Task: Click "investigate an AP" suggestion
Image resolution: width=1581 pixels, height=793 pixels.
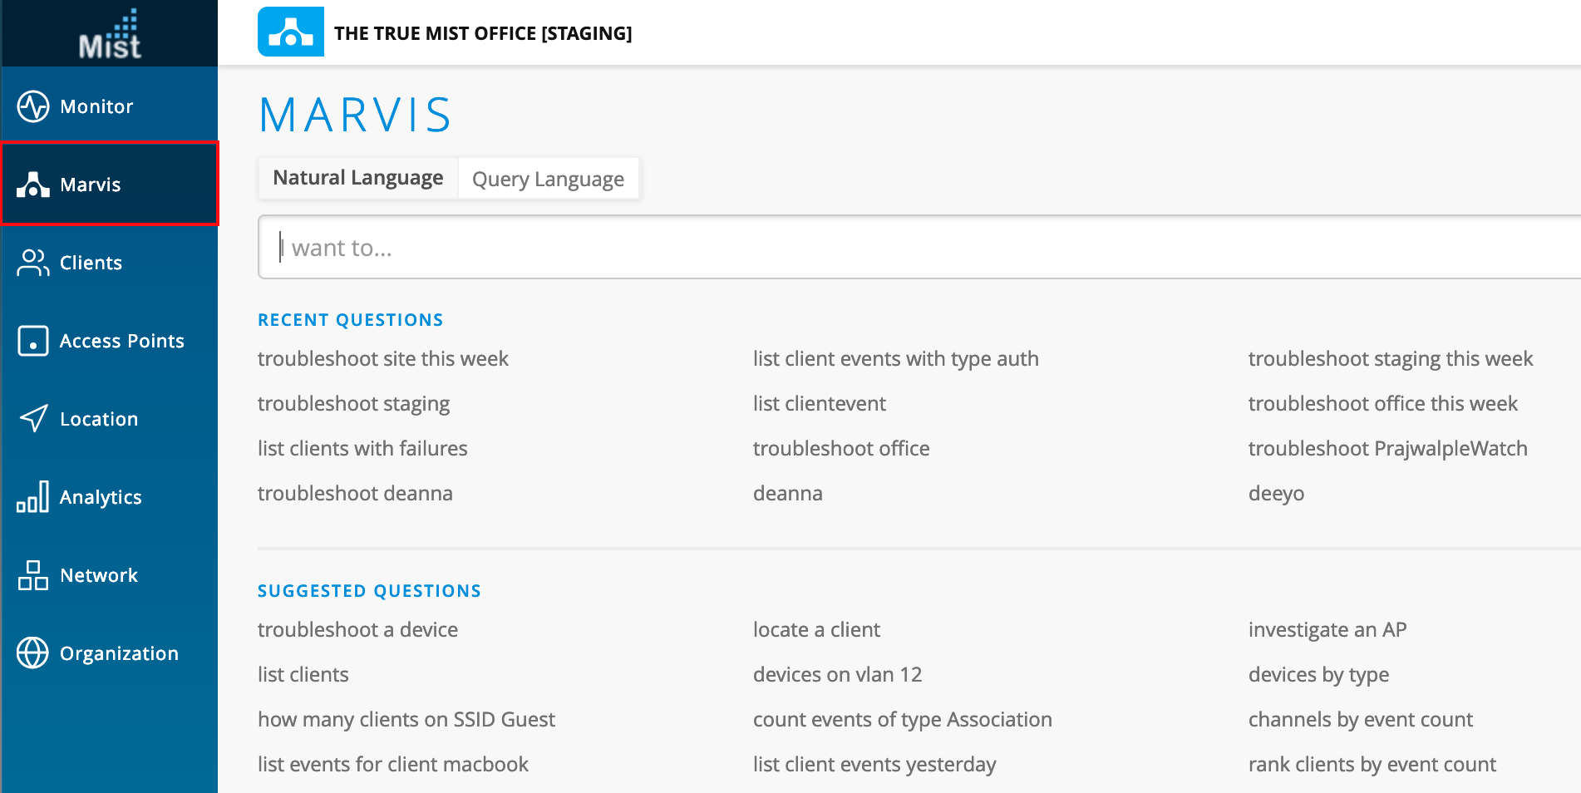Action: pos(1327,630)
